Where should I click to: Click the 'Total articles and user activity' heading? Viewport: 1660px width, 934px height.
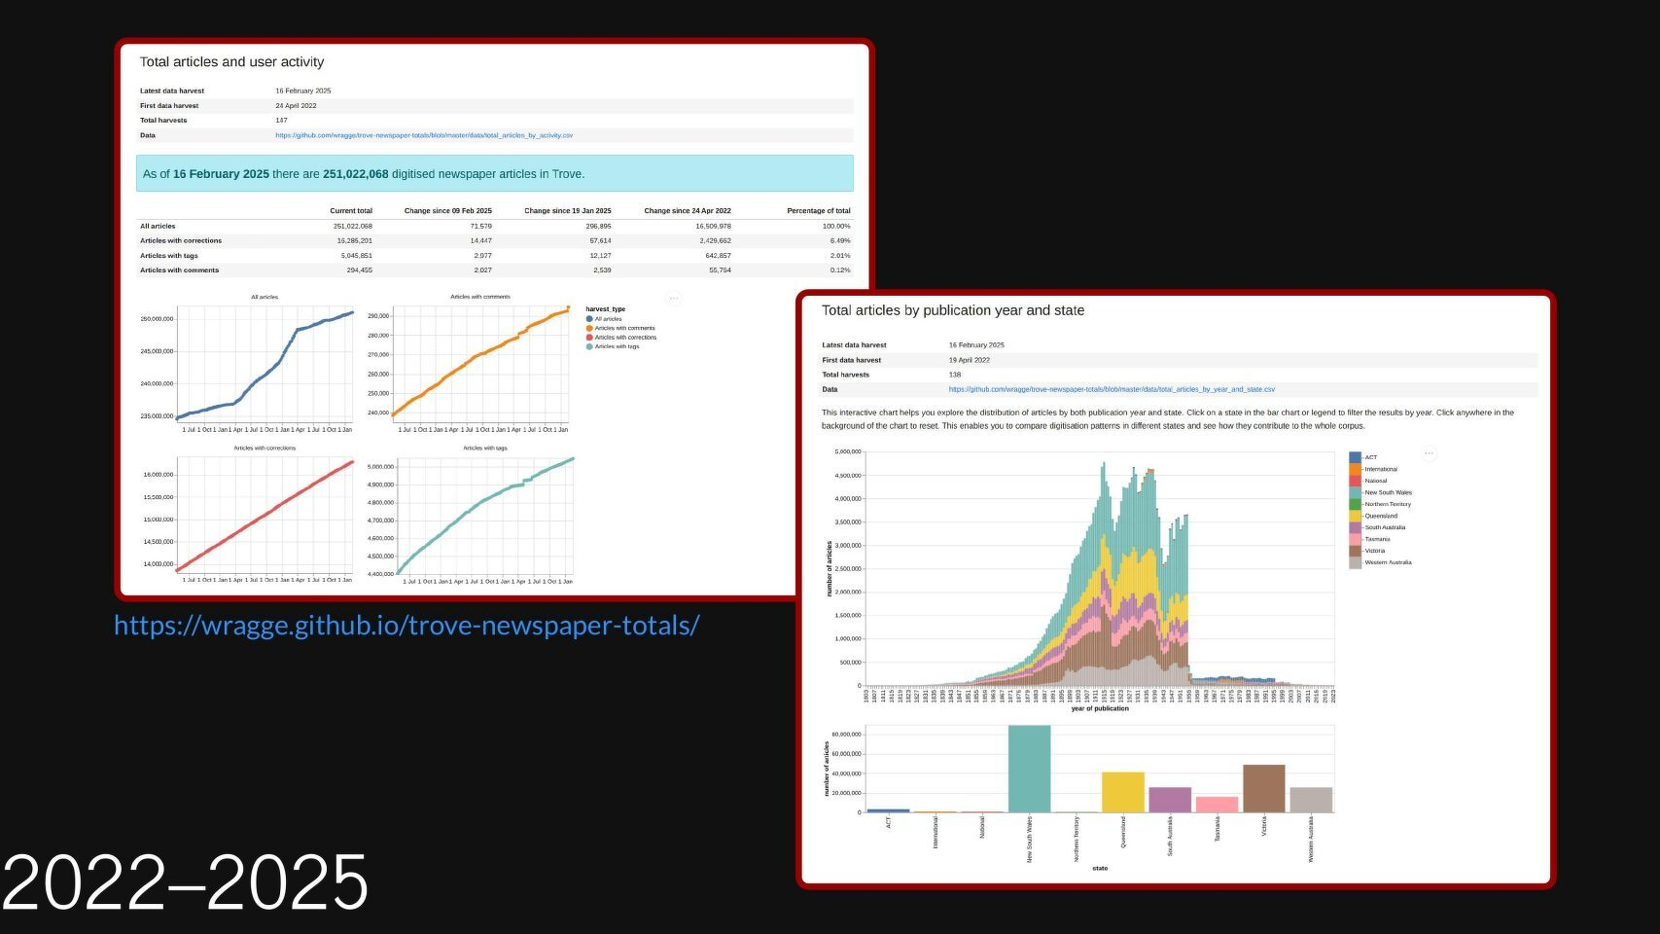(x=231, y=62)
